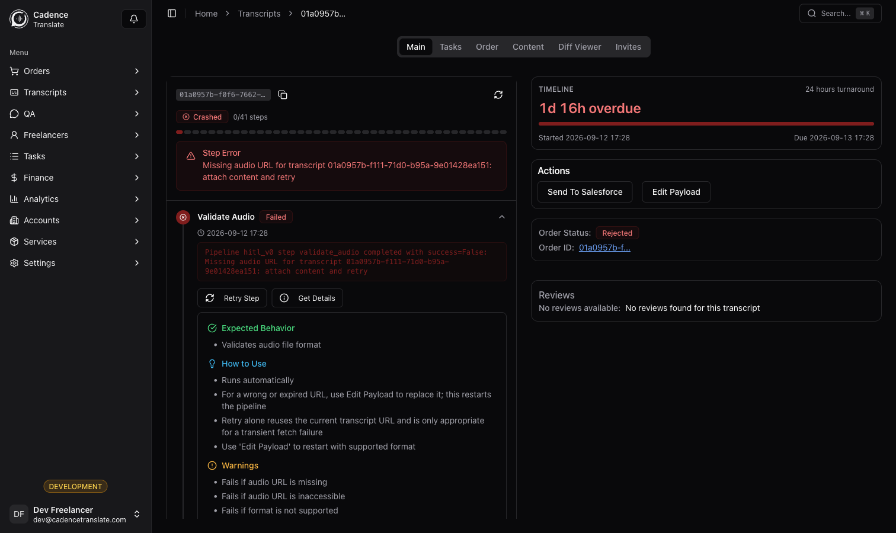
Task: Click the 0/41 steps label
Action: pos(251,117)
